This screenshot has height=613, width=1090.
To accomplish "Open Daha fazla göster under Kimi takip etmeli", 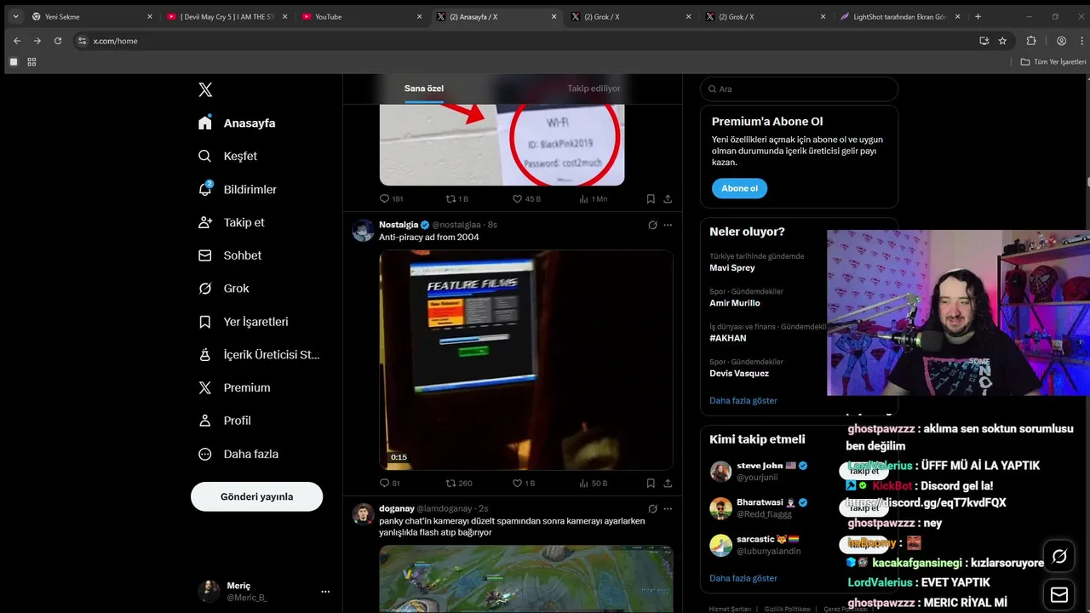I will (743, 578).
